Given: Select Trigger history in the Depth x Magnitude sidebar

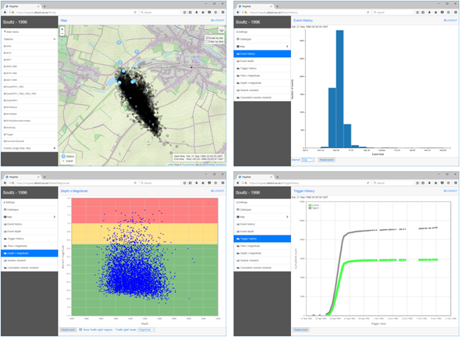Looking at the screenshot, I should pyautogui.click(x=29, y=239).
